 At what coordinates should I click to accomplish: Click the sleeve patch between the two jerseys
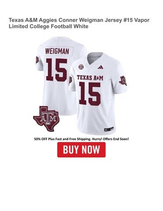(x=70, y=80)
